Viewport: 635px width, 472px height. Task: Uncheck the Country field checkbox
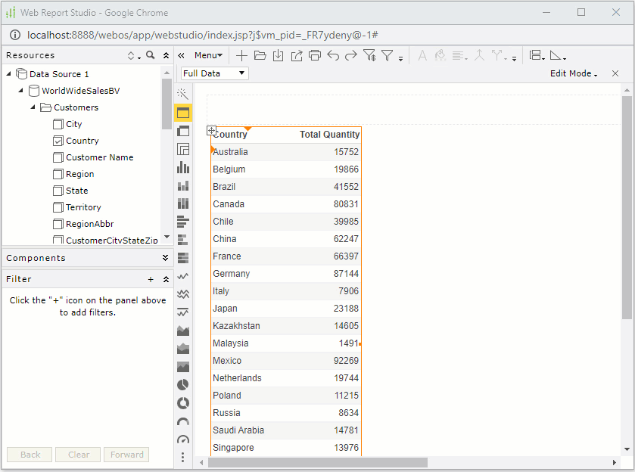point(58,141)
